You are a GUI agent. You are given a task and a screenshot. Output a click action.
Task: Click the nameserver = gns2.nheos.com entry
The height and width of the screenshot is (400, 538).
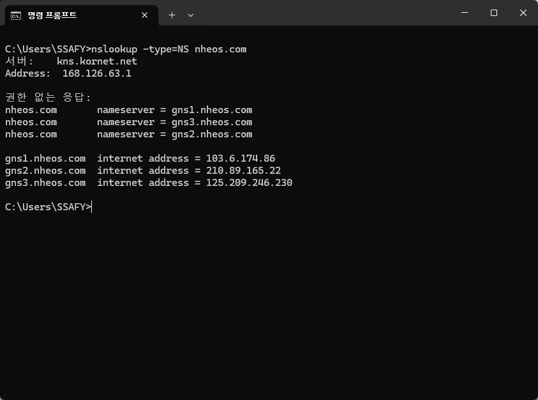175,134
